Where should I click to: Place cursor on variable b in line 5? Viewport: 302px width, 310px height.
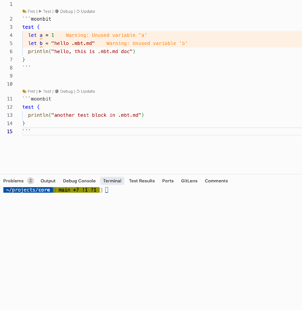click(x=41, y=43)
